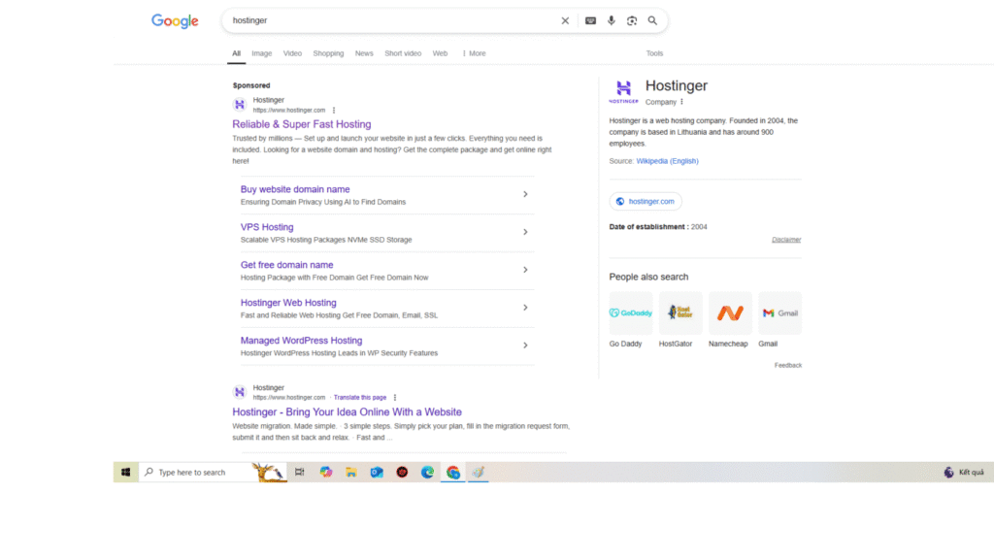The image size is (994, 559).
Task: Clear the search box with the X icon
Action: point(565,21)
